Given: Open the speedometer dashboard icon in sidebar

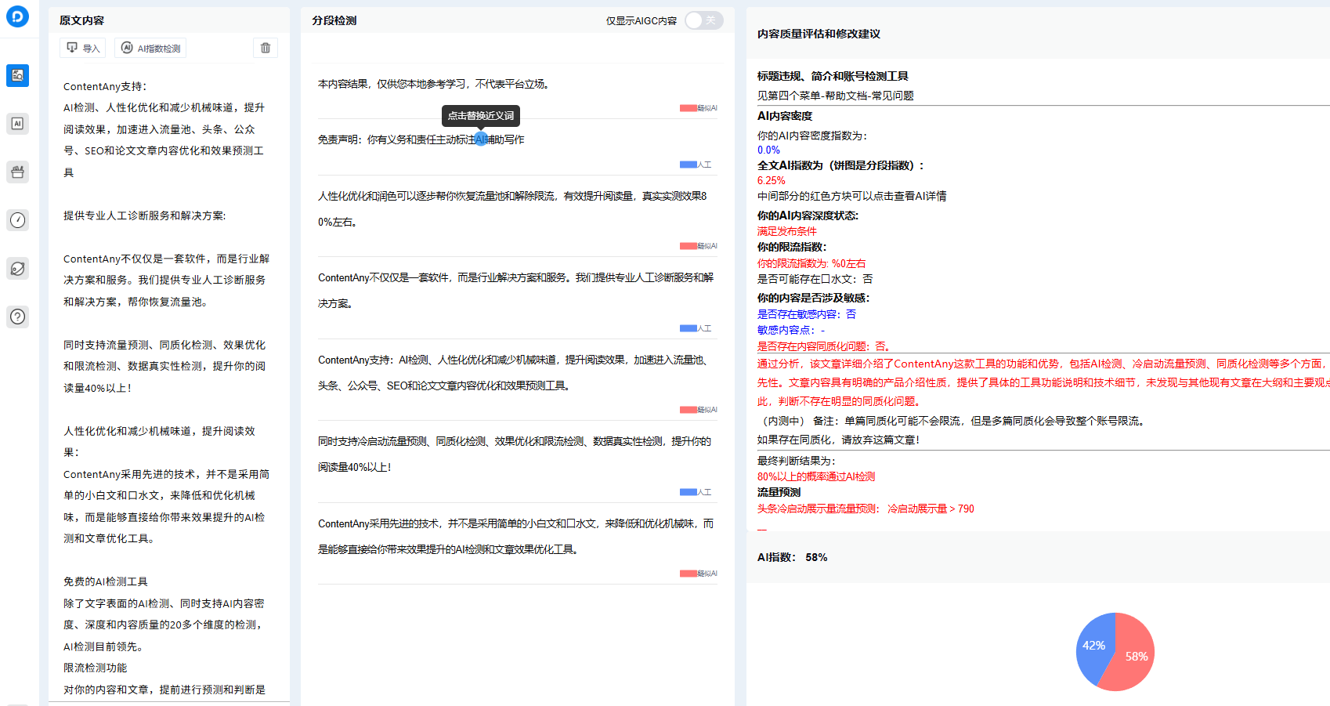Looking at the screenshot, I should (x=17, y=220).
